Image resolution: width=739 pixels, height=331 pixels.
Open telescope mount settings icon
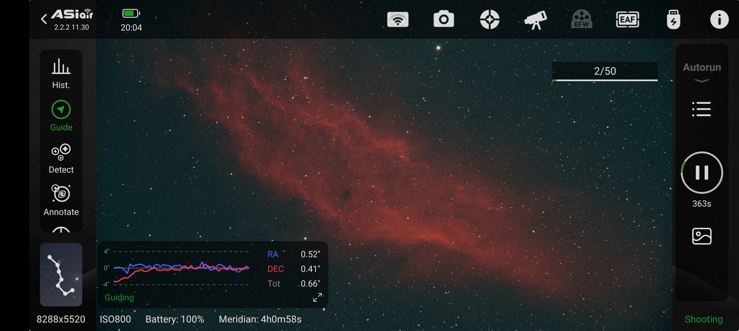[535, 20]
